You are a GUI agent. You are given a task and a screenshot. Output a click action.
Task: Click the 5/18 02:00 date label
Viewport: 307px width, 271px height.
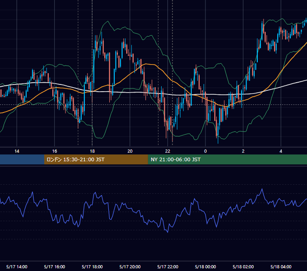click(243, 266)
